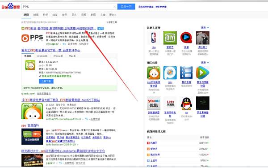
Task: Click the Youku 优酷 icon
Action: 154,103
